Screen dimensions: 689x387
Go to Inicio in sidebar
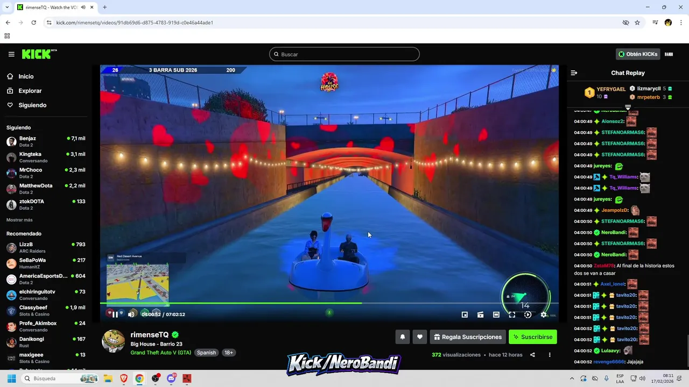pos(20,76)
